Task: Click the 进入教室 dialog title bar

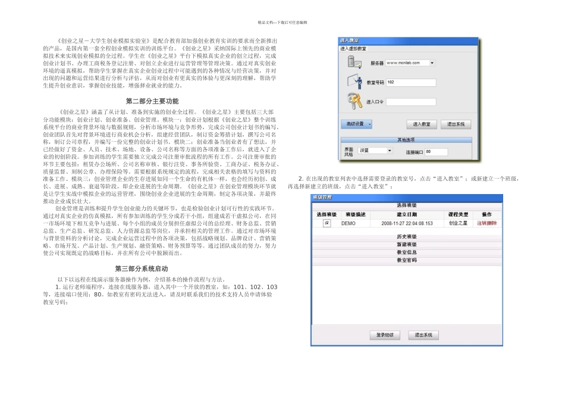Action: [408, 40]
